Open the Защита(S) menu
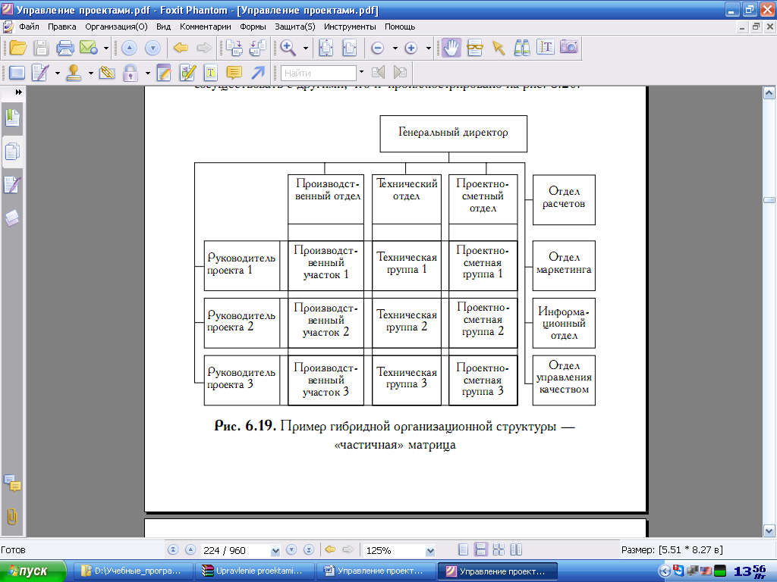 295,27
